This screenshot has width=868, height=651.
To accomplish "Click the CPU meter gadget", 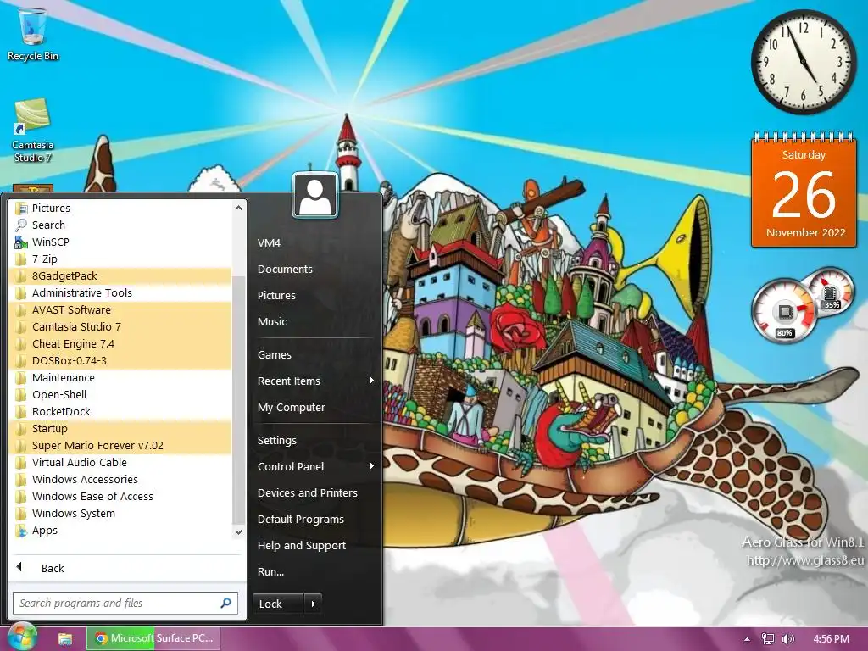I will (783, 311).
